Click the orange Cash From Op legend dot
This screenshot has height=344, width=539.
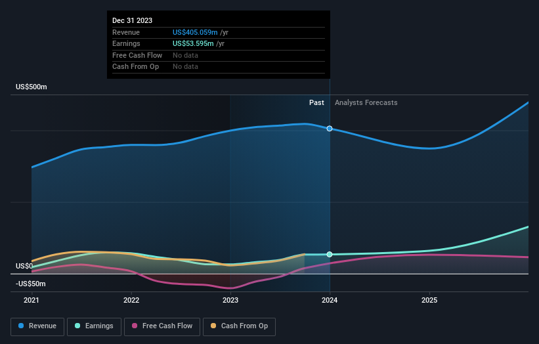(213, 326)
